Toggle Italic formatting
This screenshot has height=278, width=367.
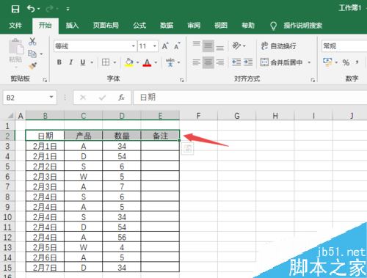pyautogui.click(x=71, y=62)
